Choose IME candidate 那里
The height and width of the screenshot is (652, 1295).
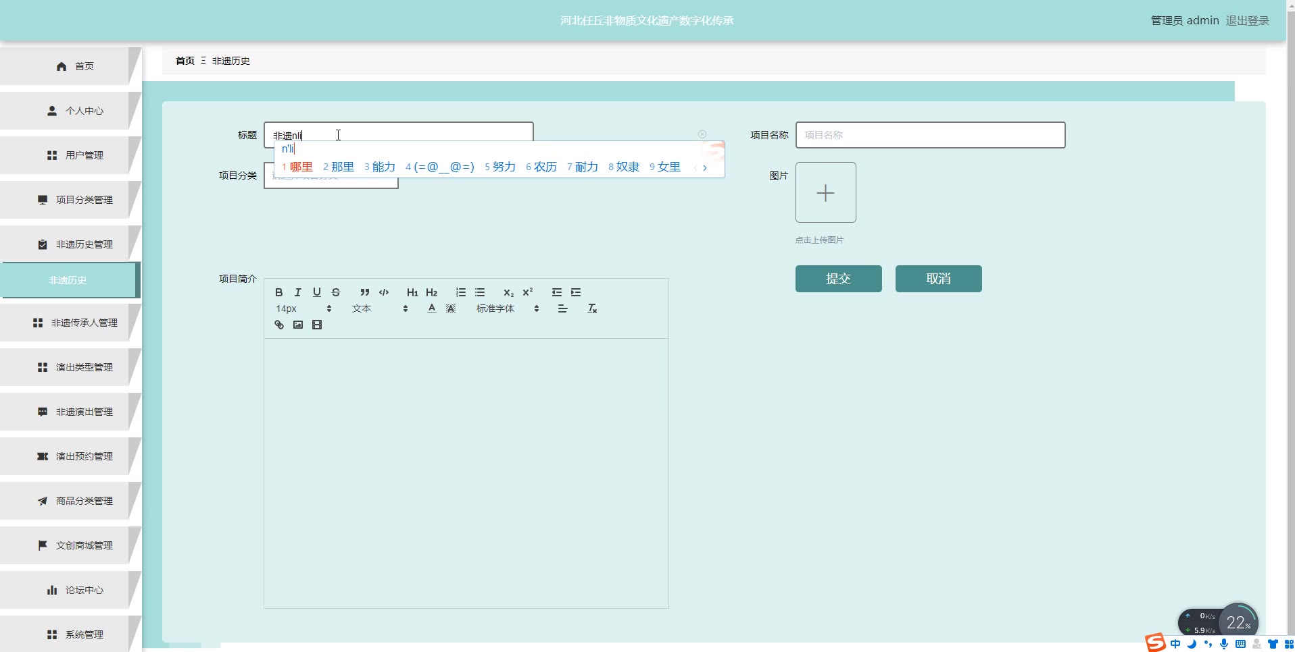(x=339, y=167)
